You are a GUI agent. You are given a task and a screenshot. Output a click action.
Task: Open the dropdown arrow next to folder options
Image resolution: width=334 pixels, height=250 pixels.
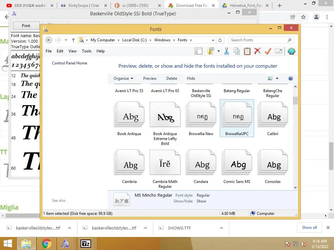(x=219, y=51)
